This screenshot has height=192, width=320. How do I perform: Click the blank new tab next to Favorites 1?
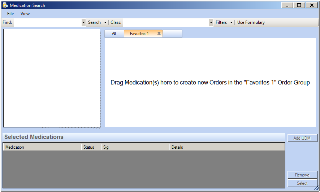pos(172,34)
